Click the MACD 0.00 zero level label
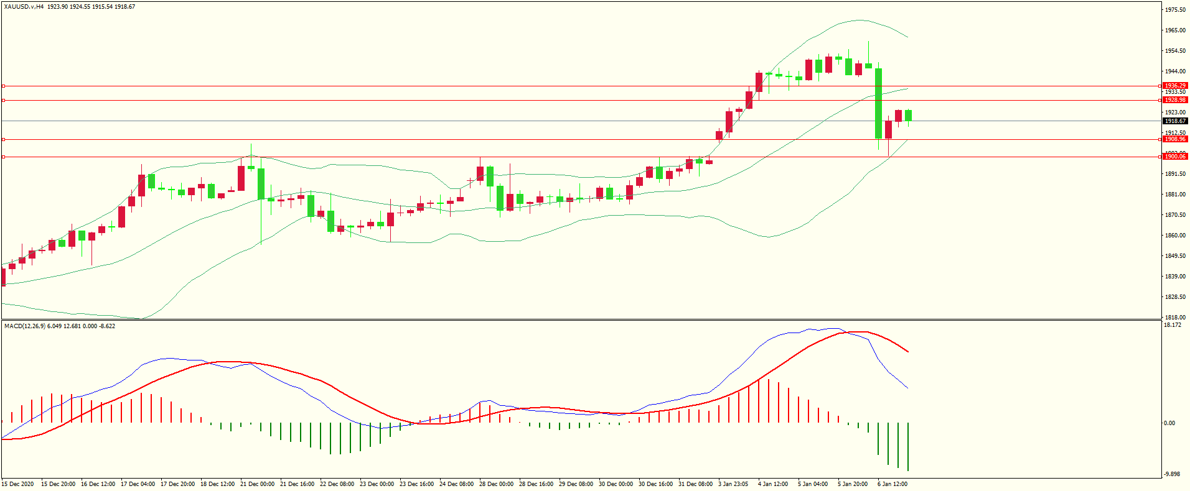Screen dimensions: 1190x491 point(1169,423)
